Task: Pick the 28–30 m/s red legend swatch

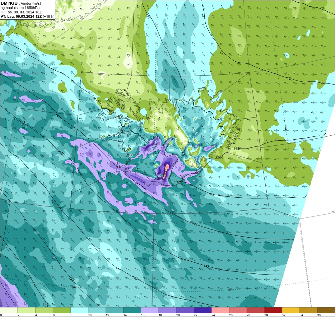Action: [256, 310]
